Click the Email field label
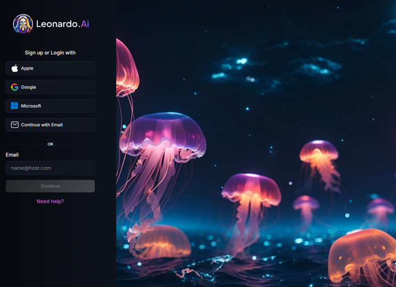 click(x=12, y=155)
